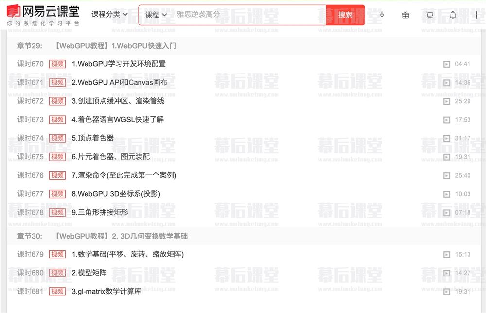This screenshot has width=486, height=313.
Task: Click the 视频 tag on 课时679
Action: (x=57, y=254)
